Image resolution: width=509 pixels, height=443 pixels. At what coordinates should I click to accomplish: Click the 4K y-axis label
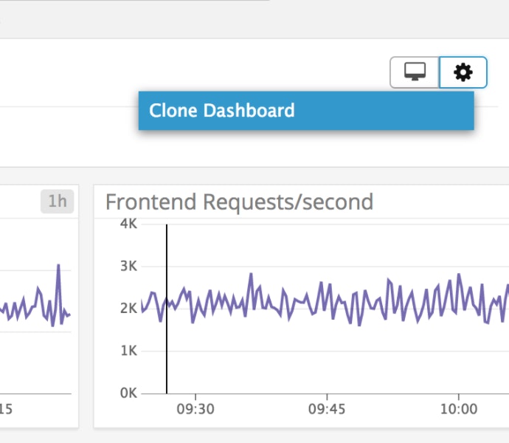[x=128, y=224]
